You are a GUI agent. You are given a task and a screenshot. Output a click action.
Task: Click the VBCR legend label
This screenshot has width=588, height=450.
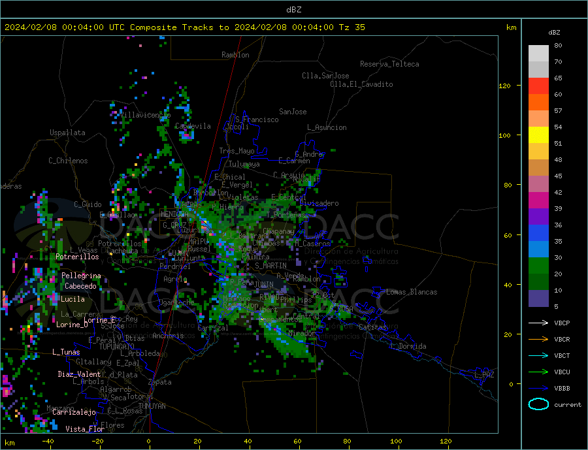[x=562, y=340]
